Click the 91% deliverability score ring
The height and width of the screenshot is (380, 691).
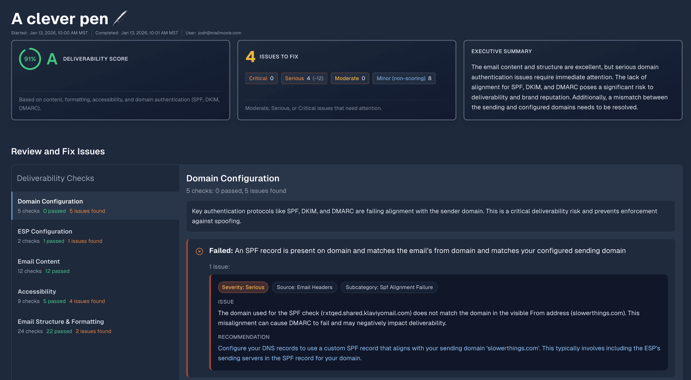[x=30, y=59]
